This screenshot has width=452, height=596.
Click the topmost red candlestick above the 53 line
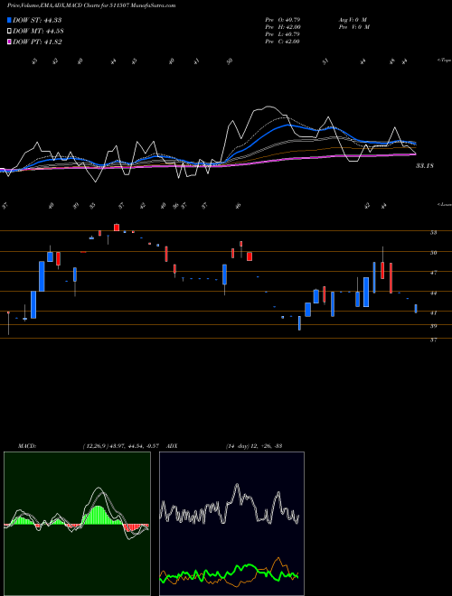(x=117, y=228)
